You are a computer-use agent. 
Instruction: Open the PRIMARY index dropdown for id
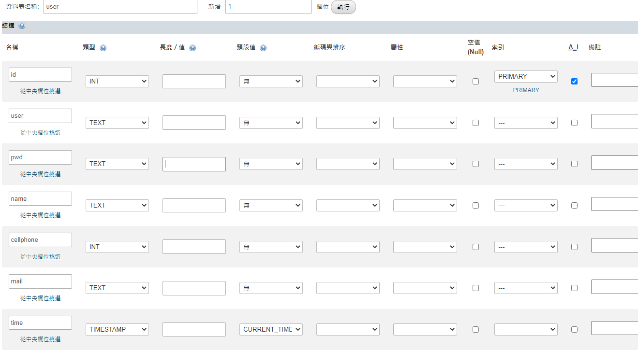[526, 76]
